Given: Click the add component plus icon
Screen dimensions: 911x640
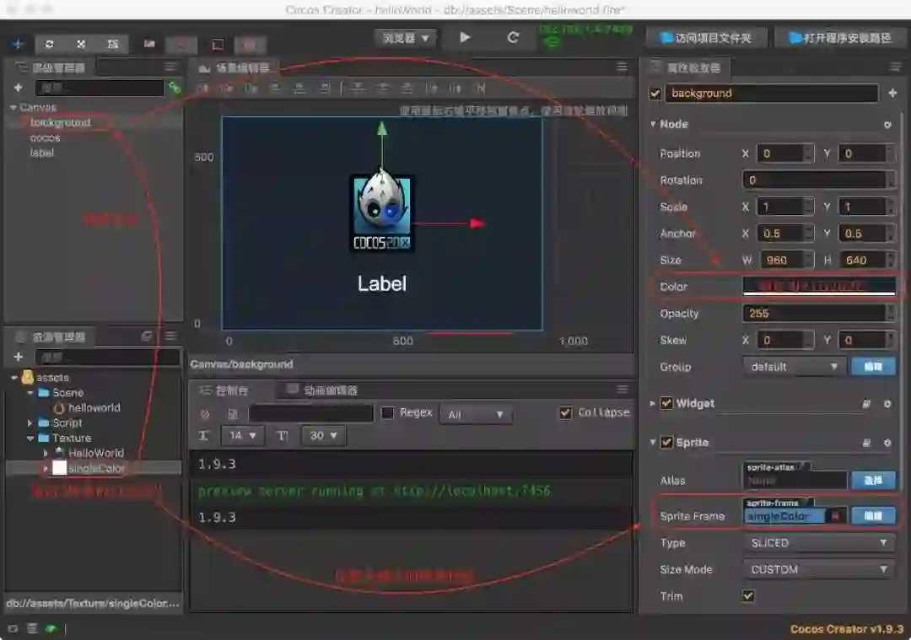Looking at the screenshot, I should pyautogui.click(x=892, y=93).
